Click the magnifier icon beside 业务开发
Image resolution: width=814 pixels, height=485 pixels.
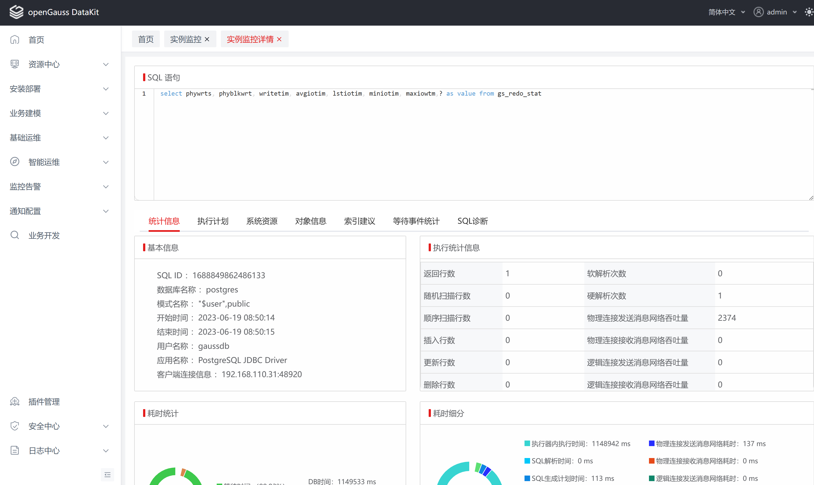pos(15,235)
